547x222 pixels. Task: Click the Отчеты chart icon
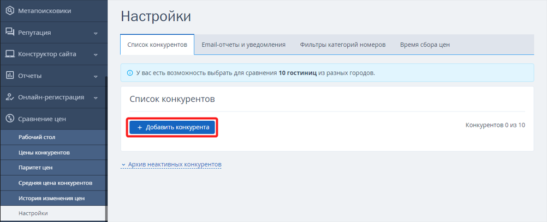tap(10, 76)
